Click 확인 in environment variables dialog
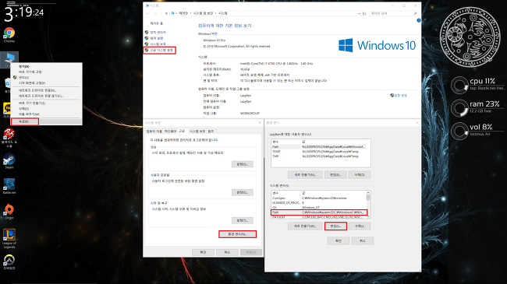The width and height of the screenshot is (507, 284). 339,240
